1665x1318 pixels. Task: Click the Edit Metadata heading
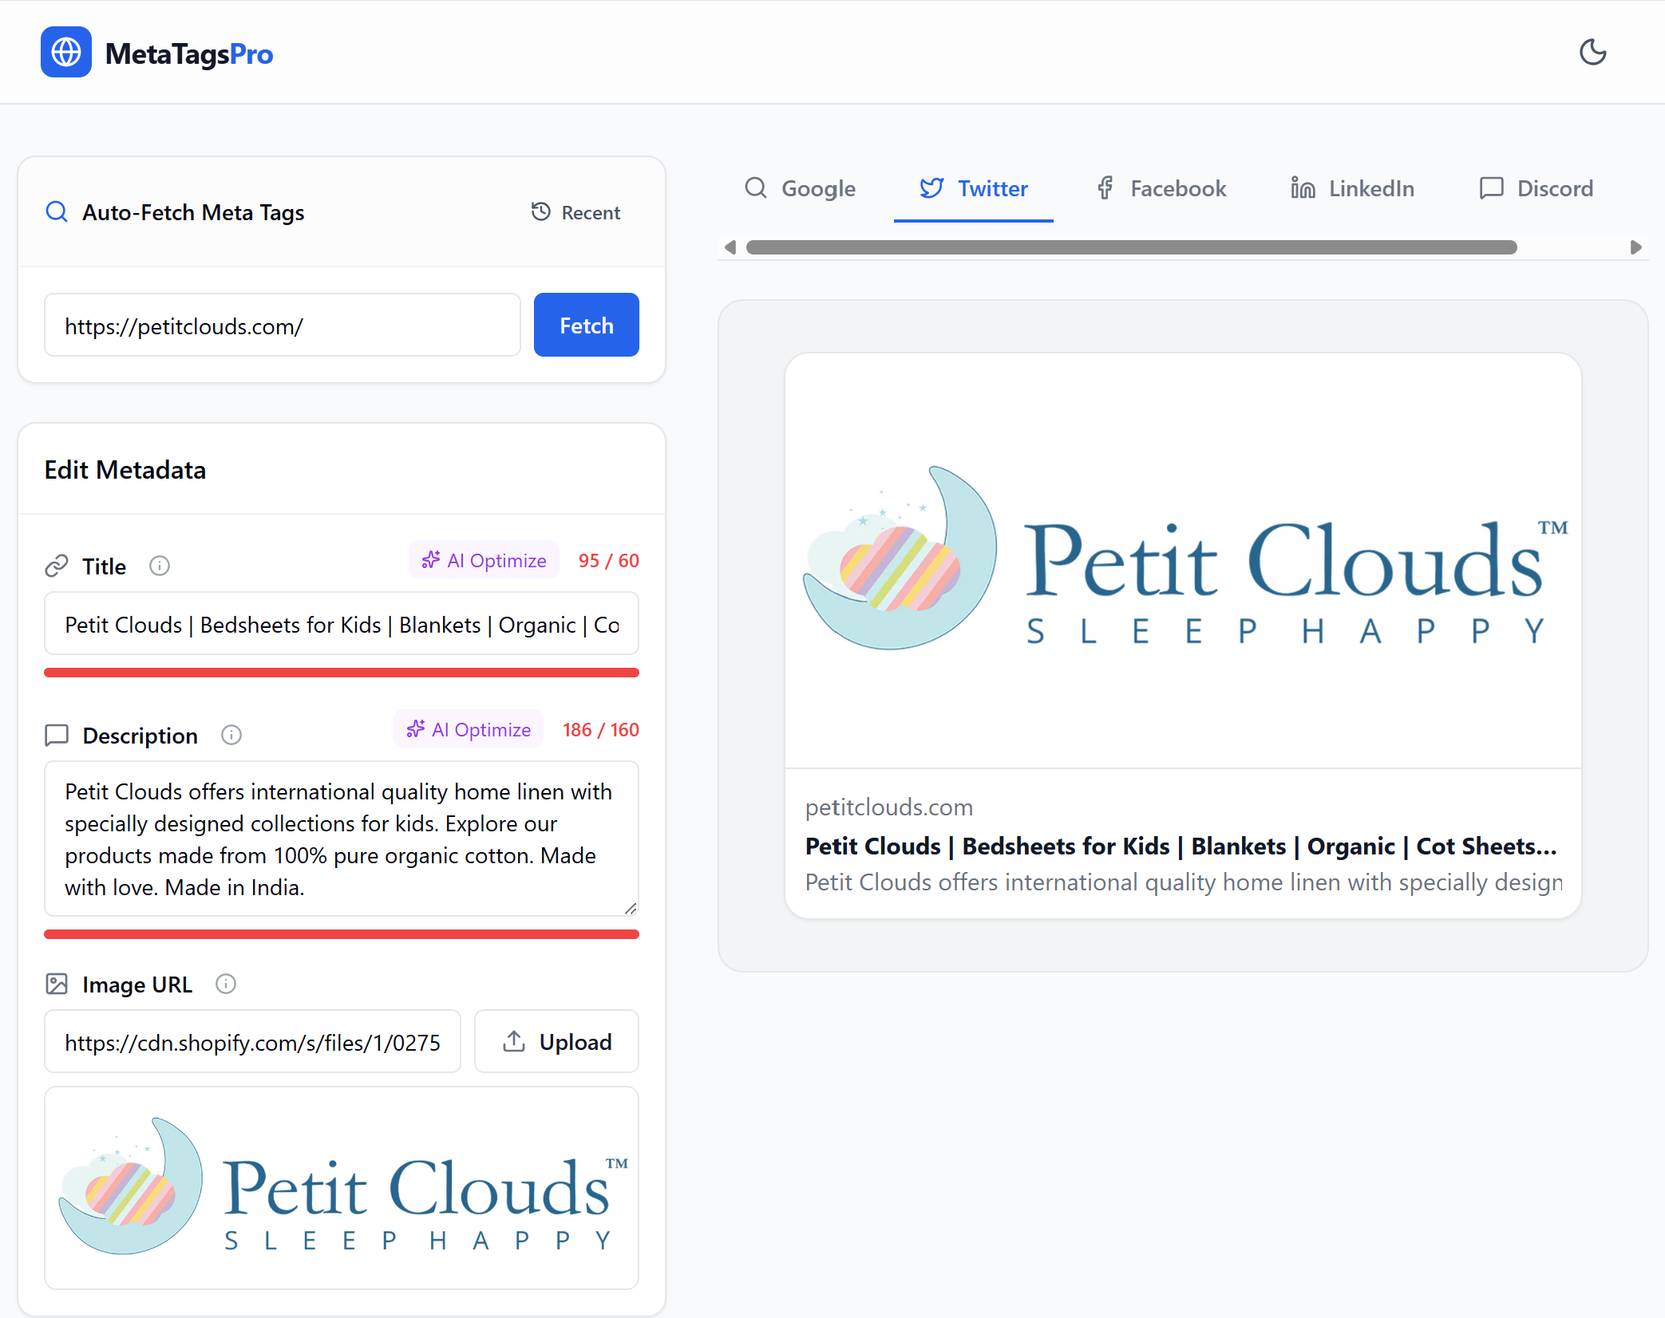click(125, 470)
